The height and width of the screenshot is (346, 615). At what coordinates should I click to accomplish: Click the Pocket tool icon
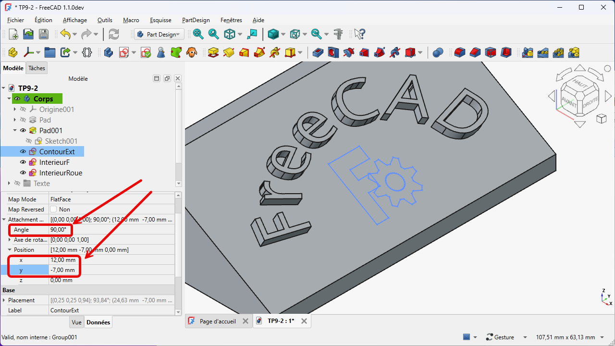pos(318,52)
